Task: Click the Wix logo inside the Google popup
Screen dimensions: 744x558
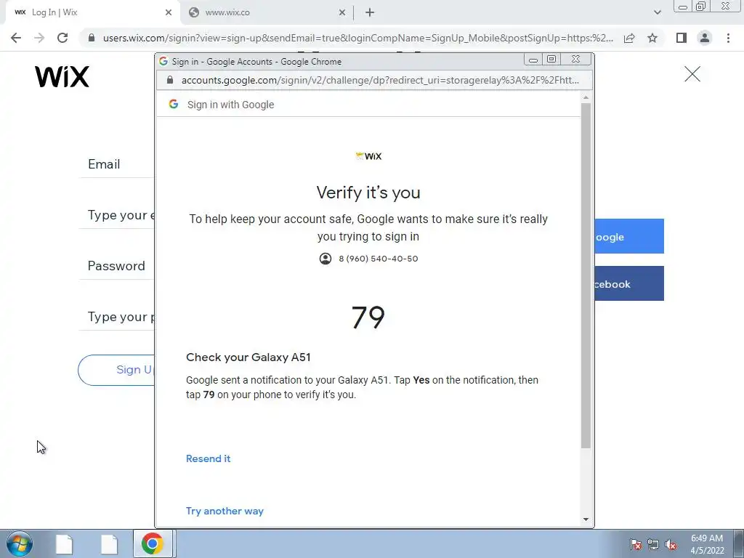Action: [x=368, y=156]
